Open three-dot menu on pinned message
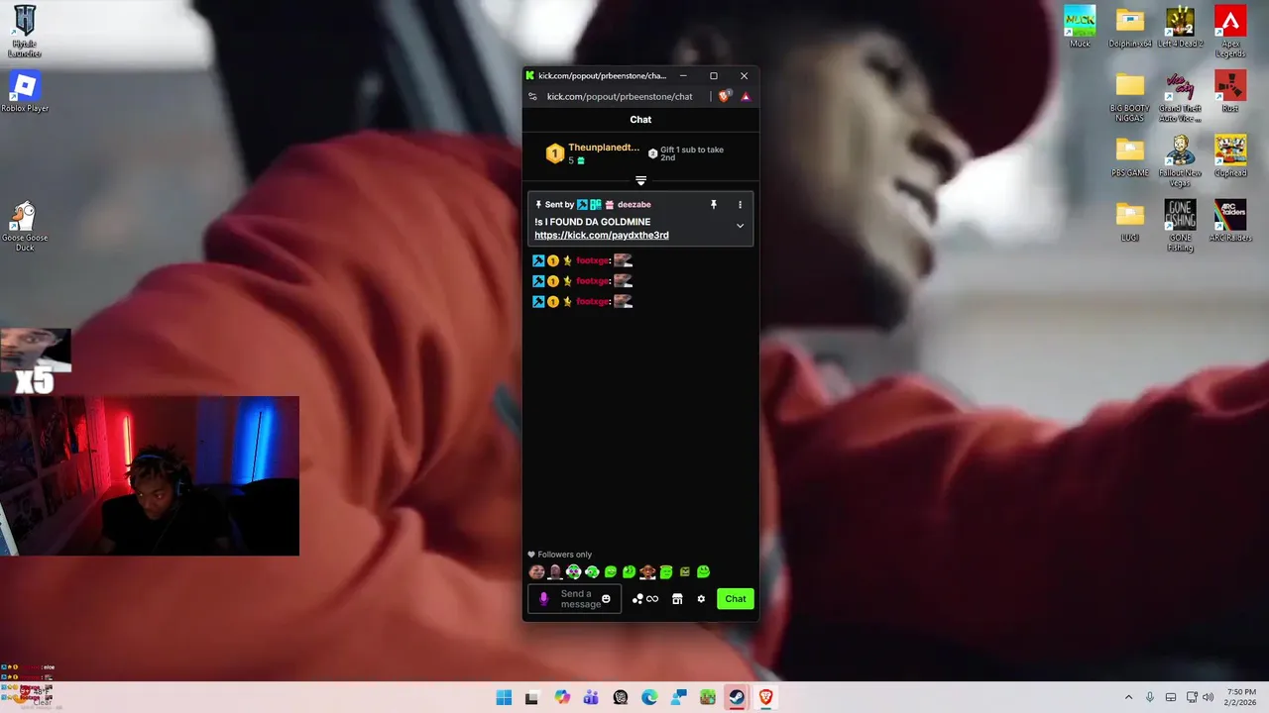Image resolution: width=1269 pixels, height=713 pixels. [740, 204]
